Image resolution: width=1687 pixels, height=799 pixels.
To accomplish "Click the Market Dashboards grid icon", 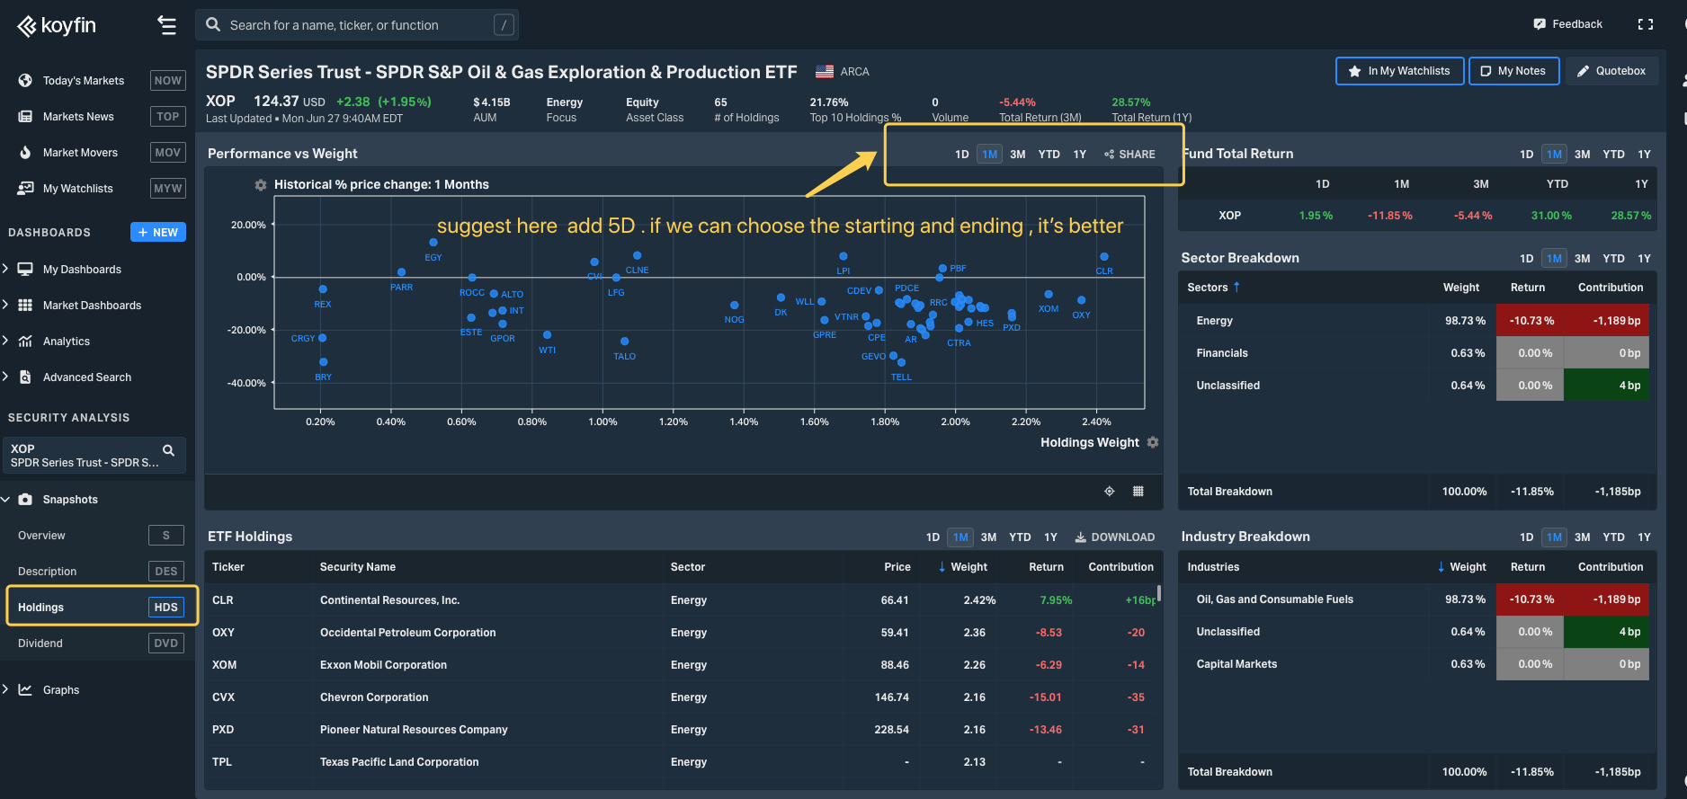I will 25,306.
